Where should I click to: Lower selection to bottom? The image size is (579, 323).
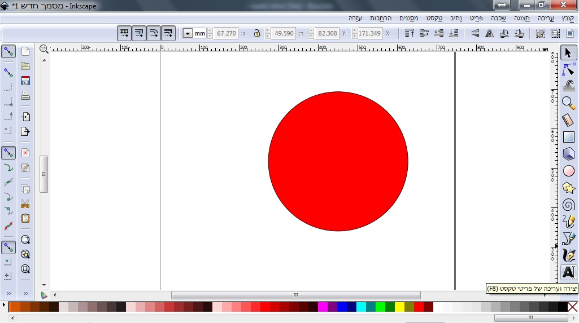pyautogui.click(x=454, y=33)
